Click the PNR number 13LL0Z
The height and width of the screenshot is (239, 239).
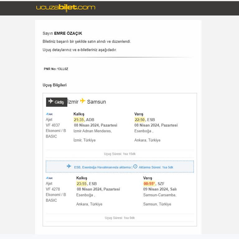pyautogui.click(x=63, y=69)
